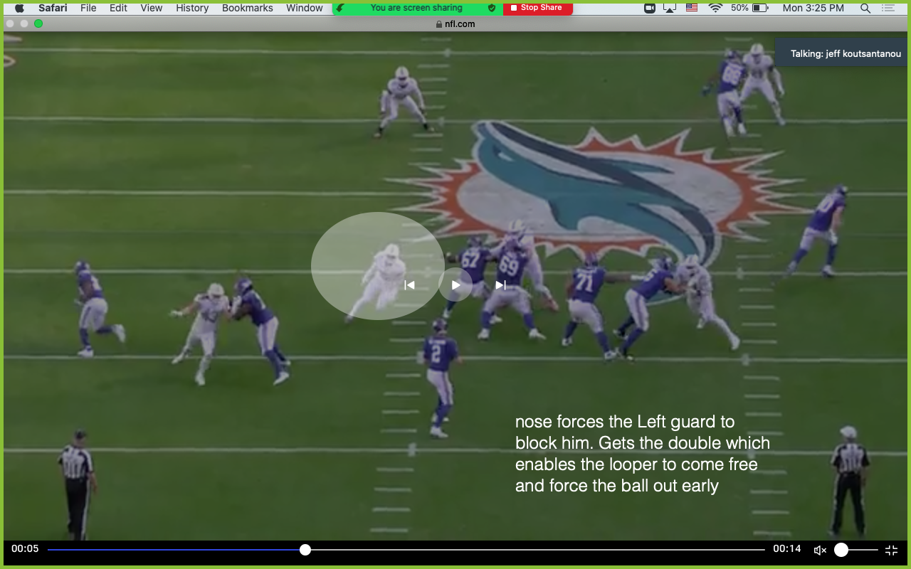Screen dimensions: 911x569
Task: Open the Zoom camera menu bar icon
Action: click(x=649, y=8)
